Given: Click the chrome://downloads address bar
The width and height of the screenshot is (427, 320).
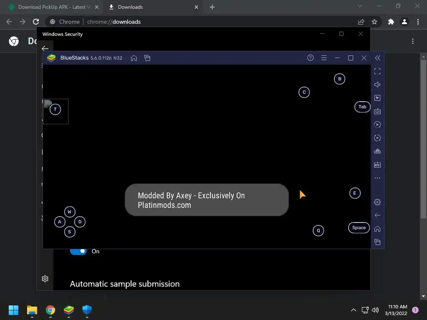Looking at the screenshot, I should [201, 22].
